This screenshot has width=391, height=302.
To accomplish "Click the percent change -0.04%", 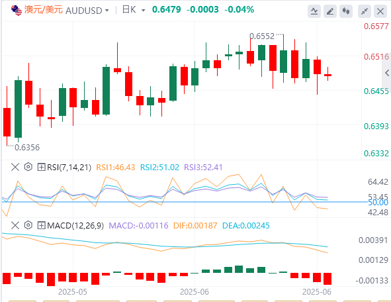I will tap(239, 9).
